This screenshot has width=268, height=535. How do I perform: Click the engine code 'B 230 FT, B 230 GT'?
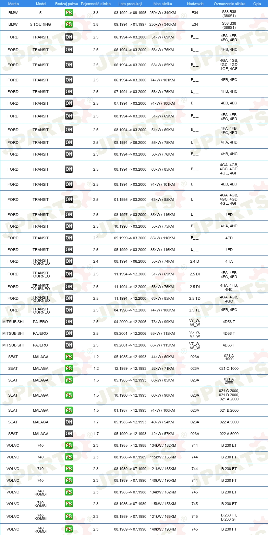click(x=229, y=517)
